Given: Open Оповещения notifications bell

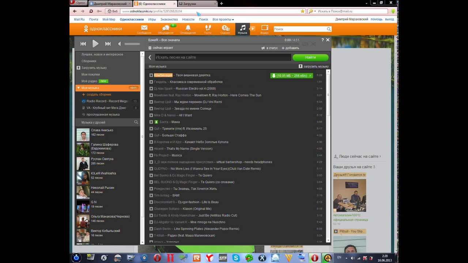Looking at the screenshot, I should 188,29.
